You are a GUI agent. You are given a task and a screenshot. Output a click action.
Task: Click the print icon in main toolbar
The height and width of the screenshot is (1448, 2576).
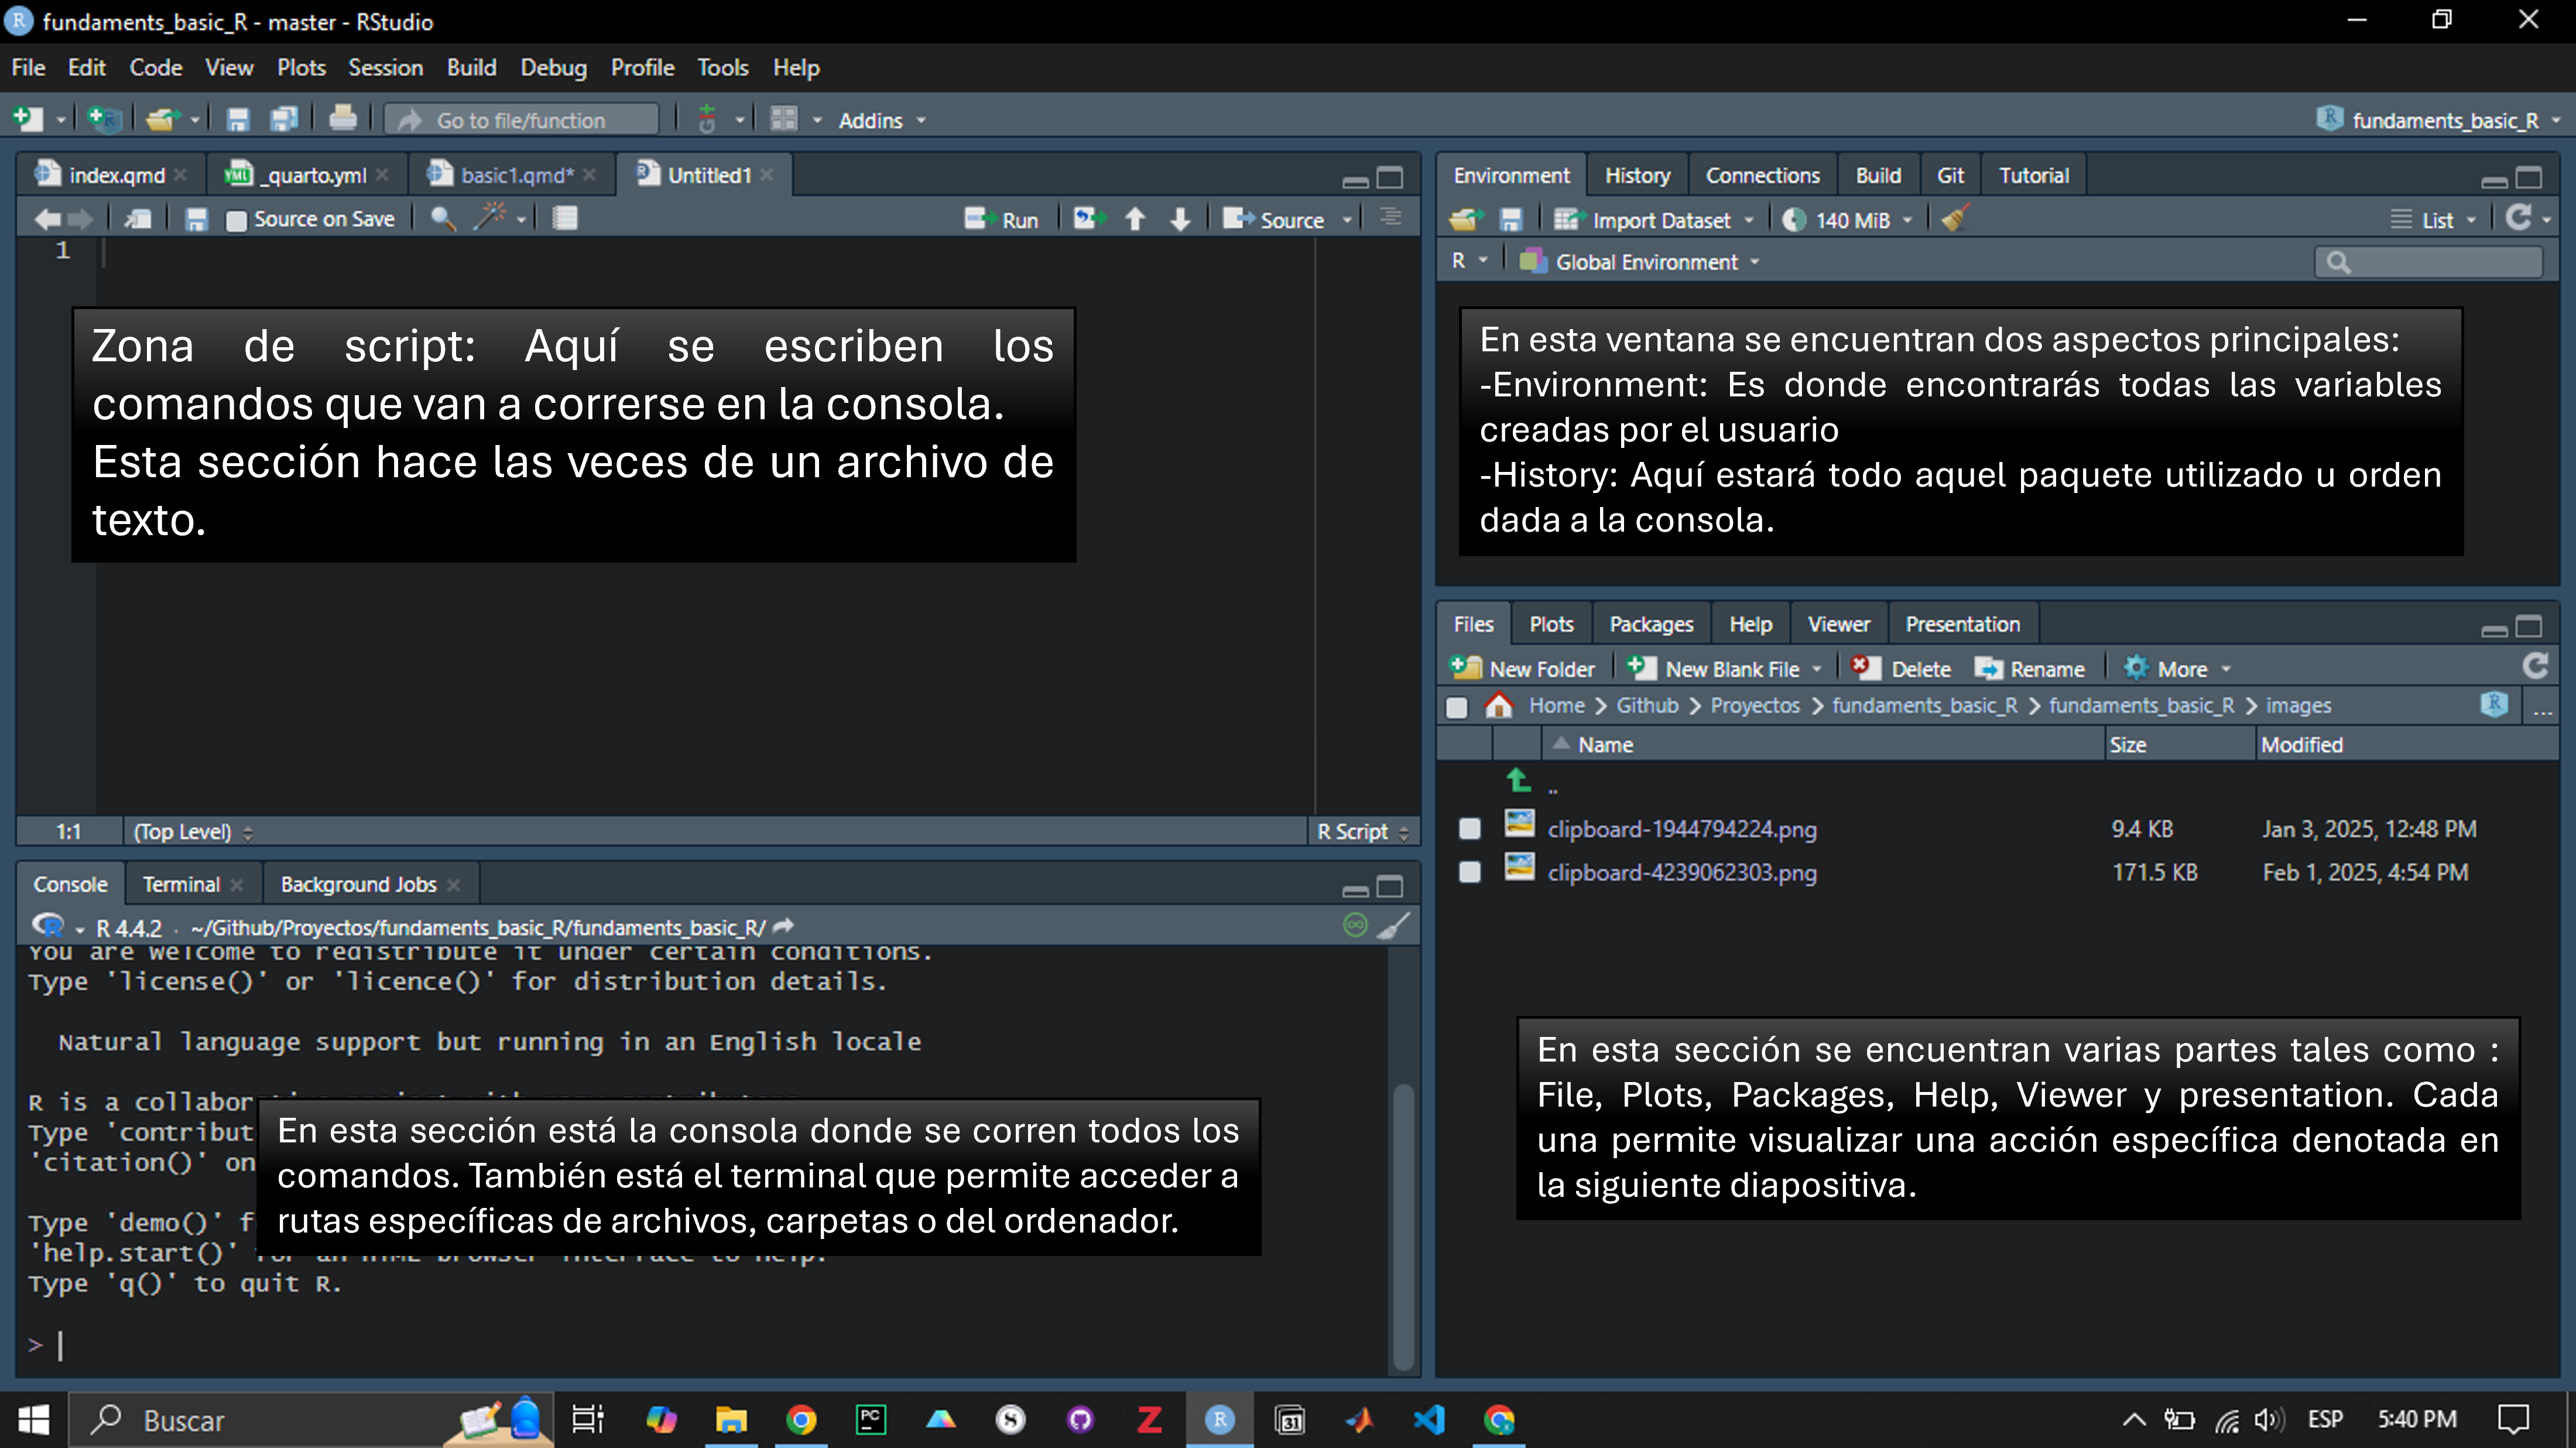342,119
